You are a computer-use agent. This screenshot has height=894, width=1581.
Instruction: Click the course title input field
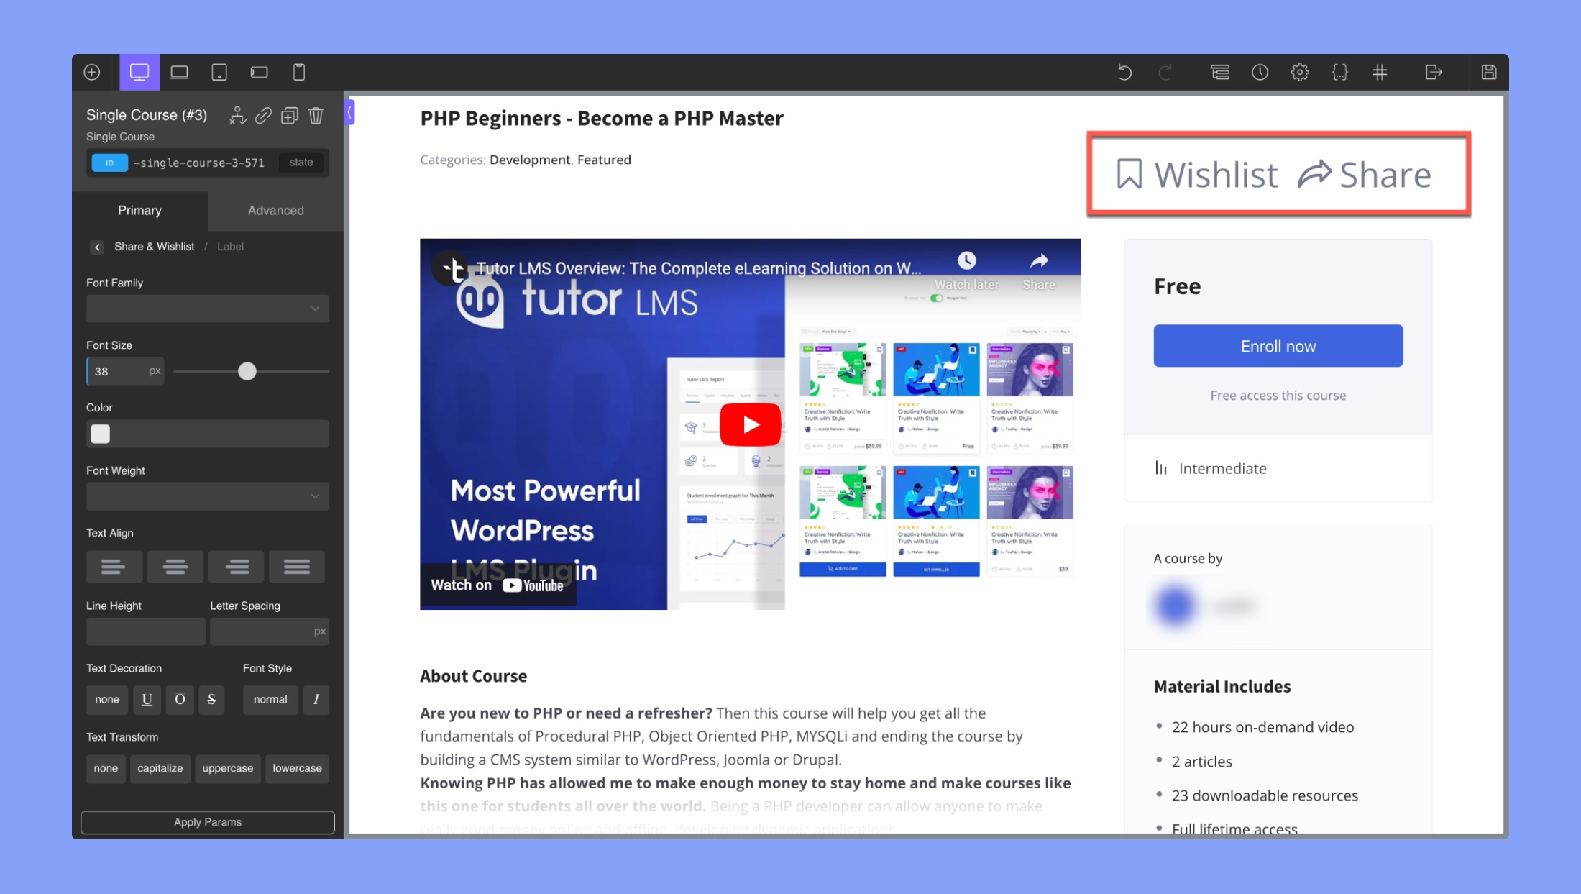pos(602,117)
